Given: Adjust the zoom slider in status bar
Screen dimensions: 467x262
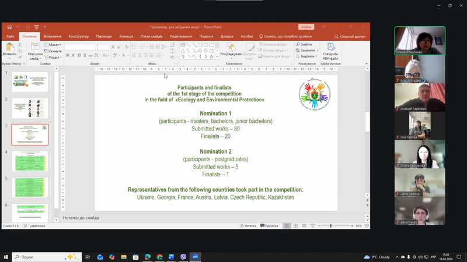Looking at the screenshot, I should [x=331, y=226].
